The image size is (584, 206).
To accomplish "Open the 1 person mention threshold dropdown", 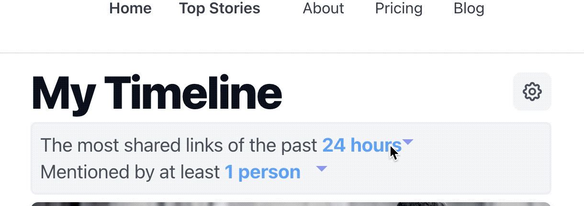I will coord(262,172).
